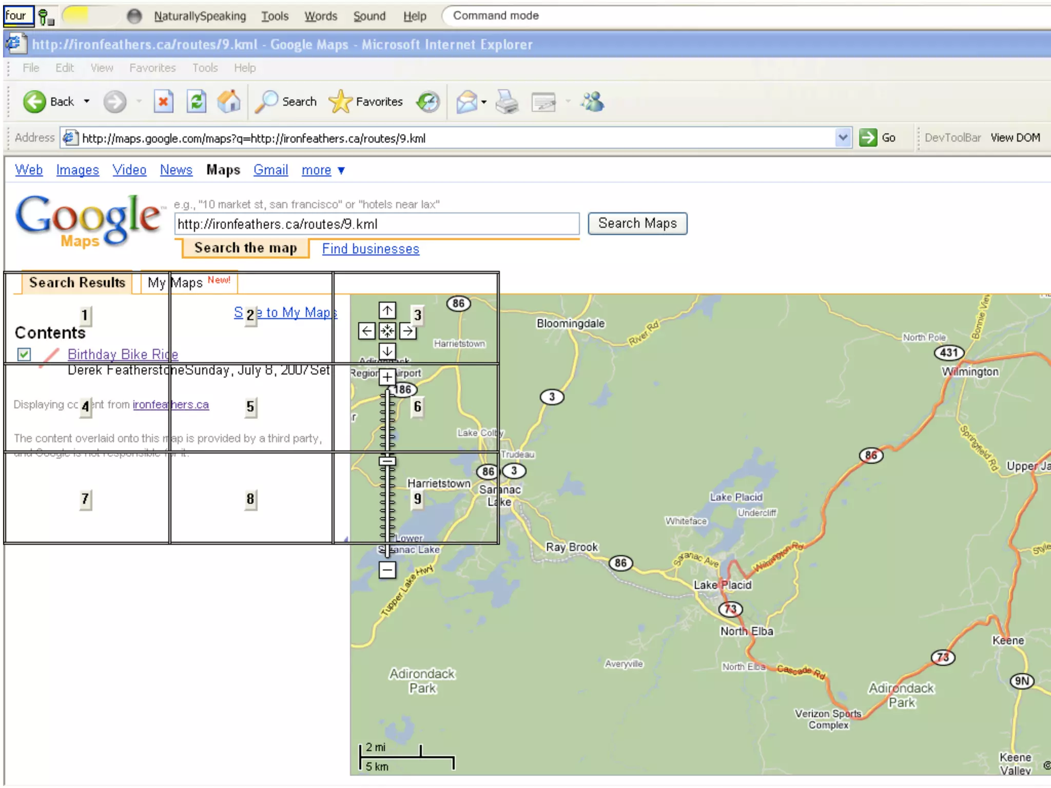Expand the address bar dropdown
The image size is (1051, 788).
click(842, 137)
